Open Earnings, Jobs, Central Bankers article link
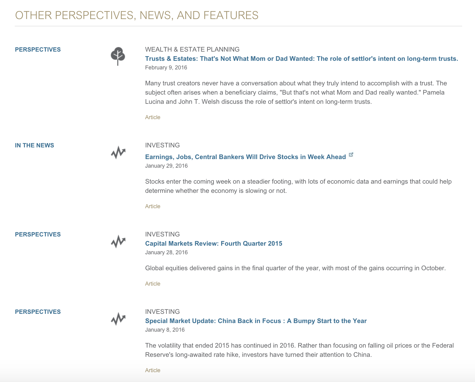 pyautogui.click(x=245, y=157)
